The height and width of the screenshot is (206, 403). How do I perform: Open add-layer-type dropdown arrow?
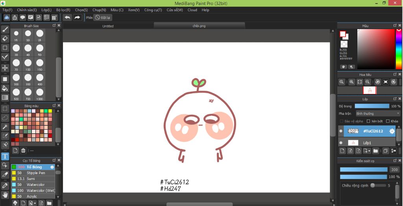(x=369, y=151)
